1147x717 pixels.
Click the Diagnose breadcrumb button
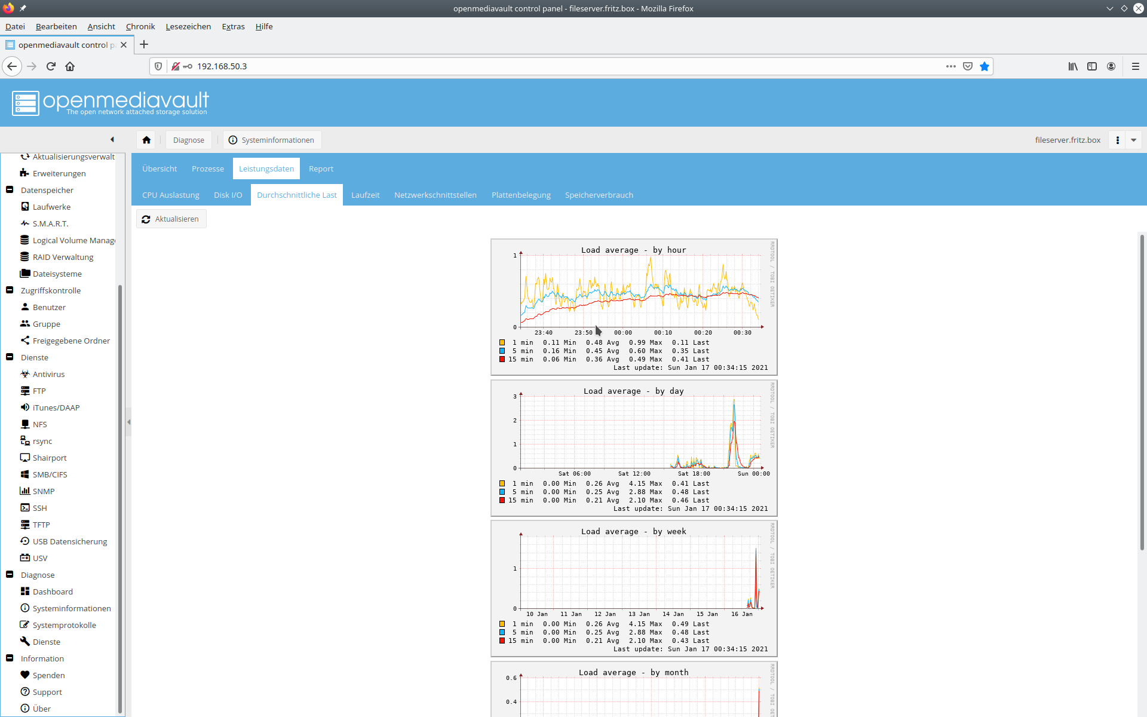[x=188, y=140]
